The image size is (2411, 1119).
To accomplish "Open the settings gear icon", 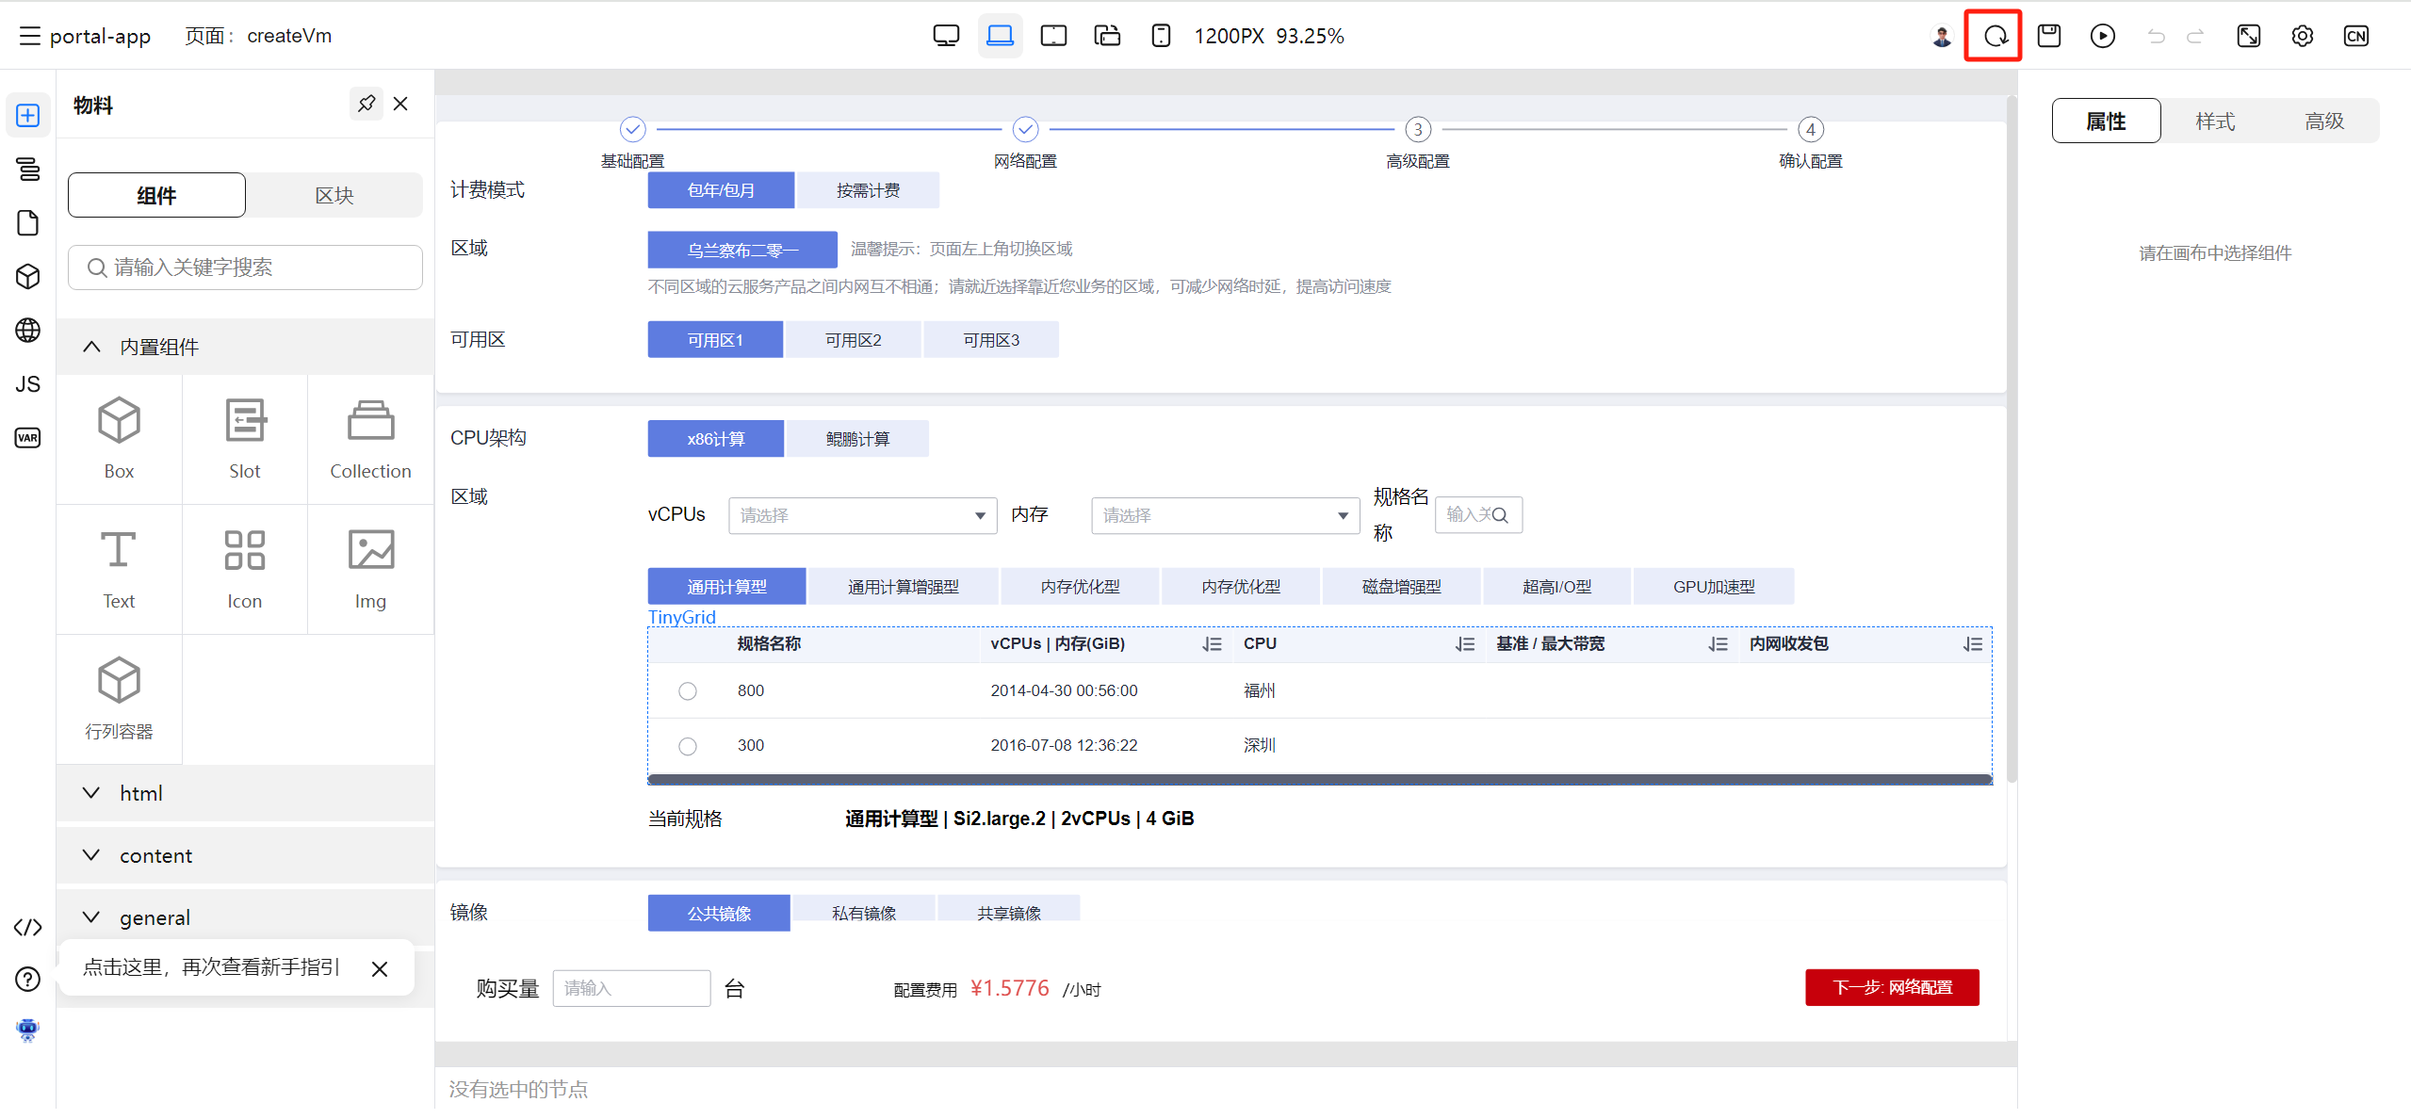I will (2302, 36).
